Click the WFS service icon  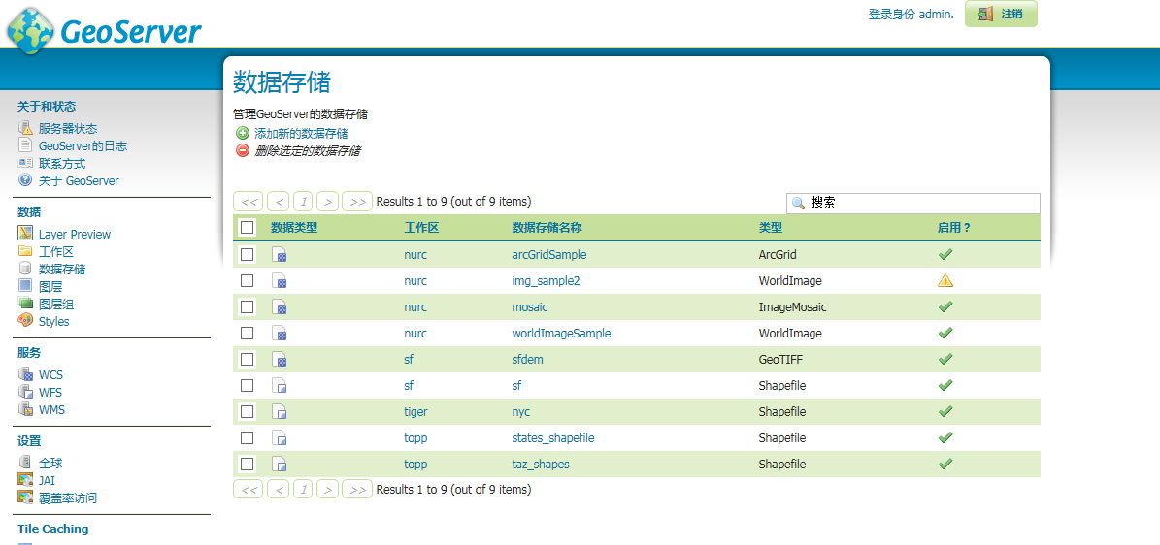(25, 392)
